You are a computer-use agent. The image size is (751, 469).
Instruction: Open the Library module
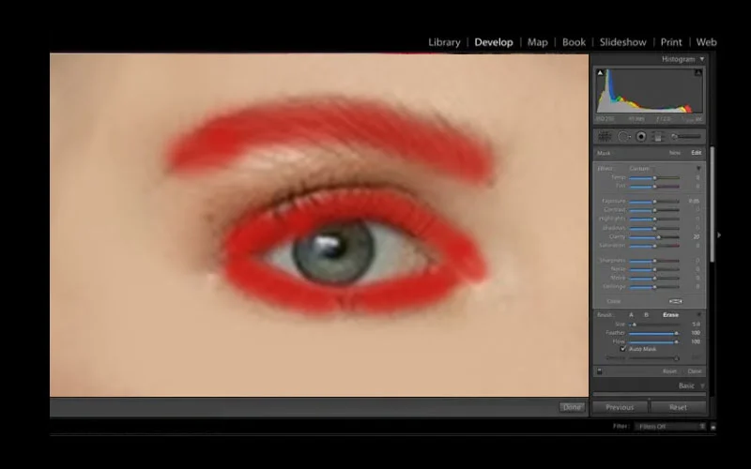click(x=444, y=42)
